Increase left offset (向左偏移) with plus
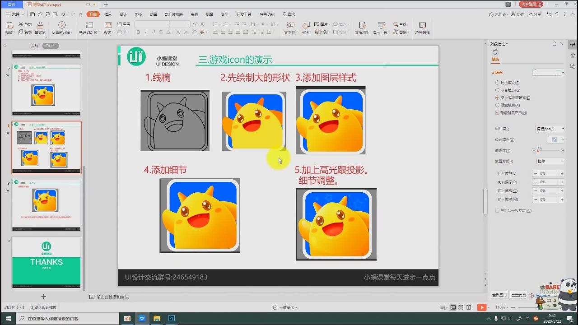 562,173
